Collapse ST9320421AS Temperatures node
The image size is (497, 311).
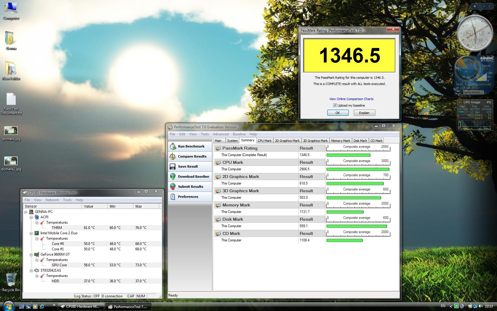[37, 276]
